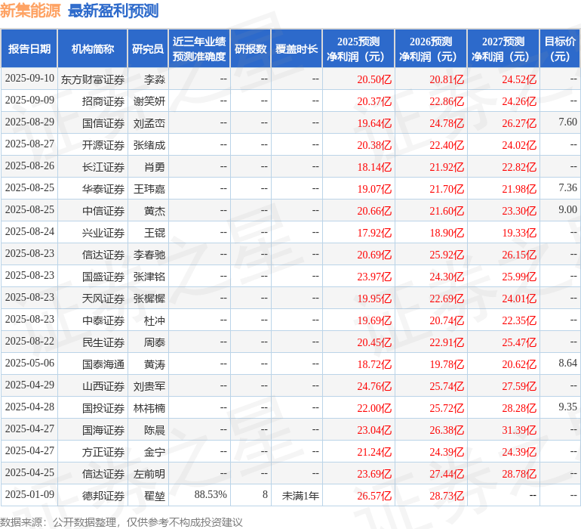The width and height of the screenshot is (581, 529).
Task: Select the 目标价 column header
Action: pyautogui.click(x=560, y=49)
